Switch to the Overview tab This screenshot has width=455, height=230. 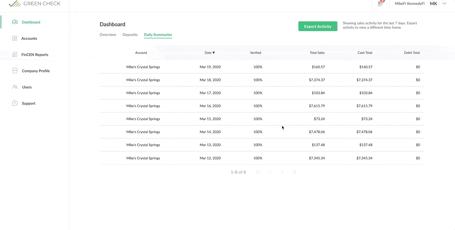[108, 35]
